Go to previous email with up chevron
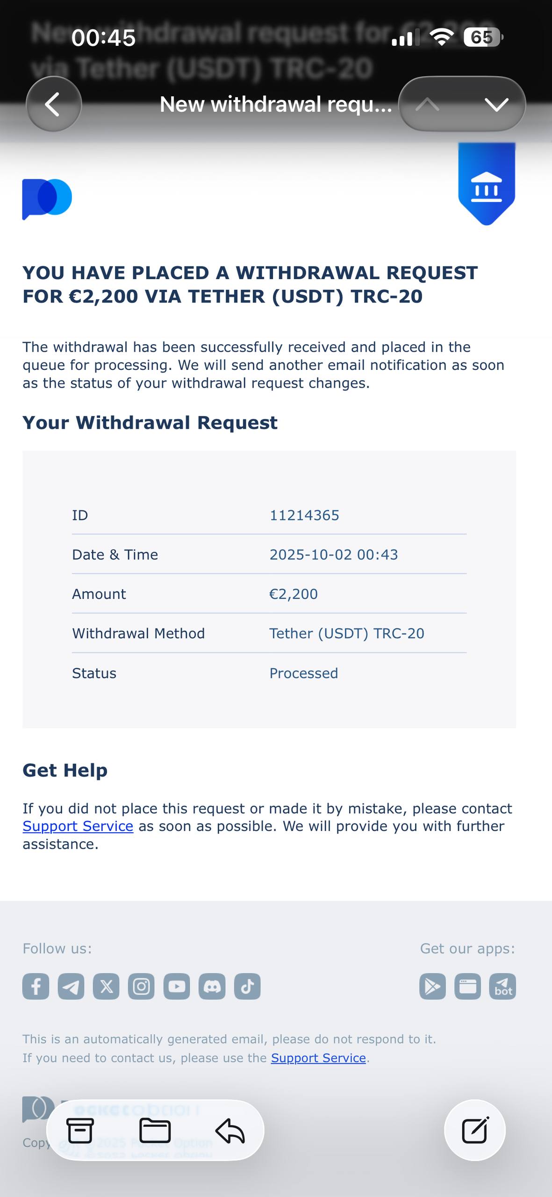This screenshot has width=552, height=1197. click(427, 104)
